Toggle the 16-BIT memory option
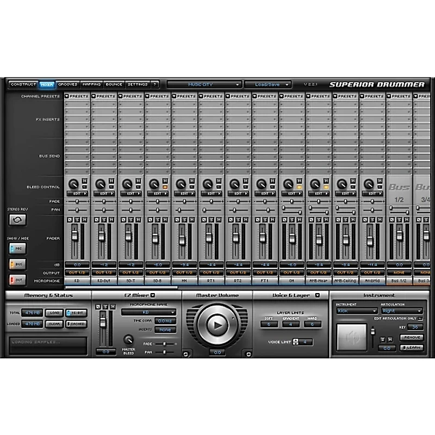This screenshot has width=435, height=435. (77, 313)
